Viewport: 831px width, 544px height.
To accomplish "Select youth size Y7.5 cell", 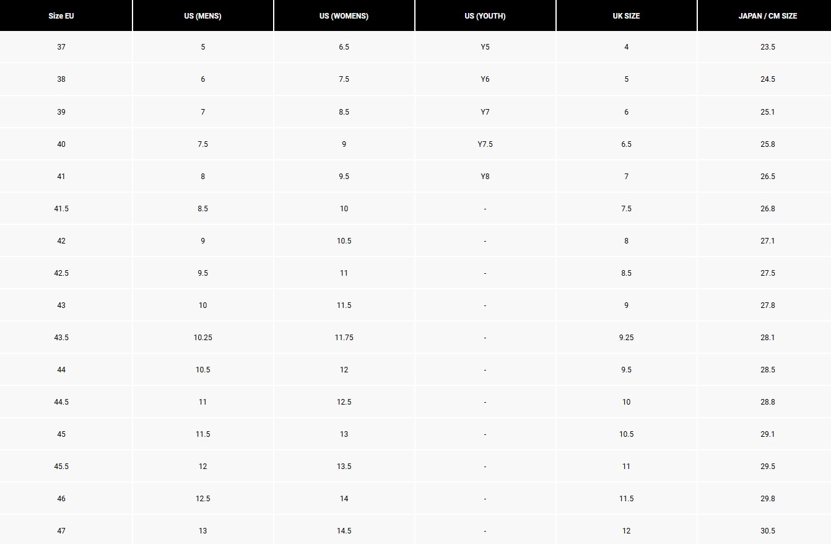I will [485, 144].
